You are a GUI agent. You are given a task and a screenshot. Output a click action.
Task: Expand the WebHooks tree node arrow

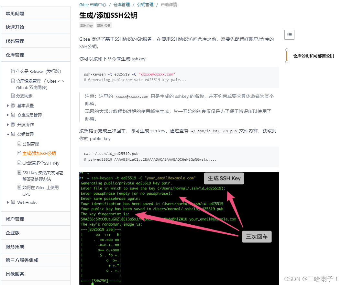click(x=8, y=202)
